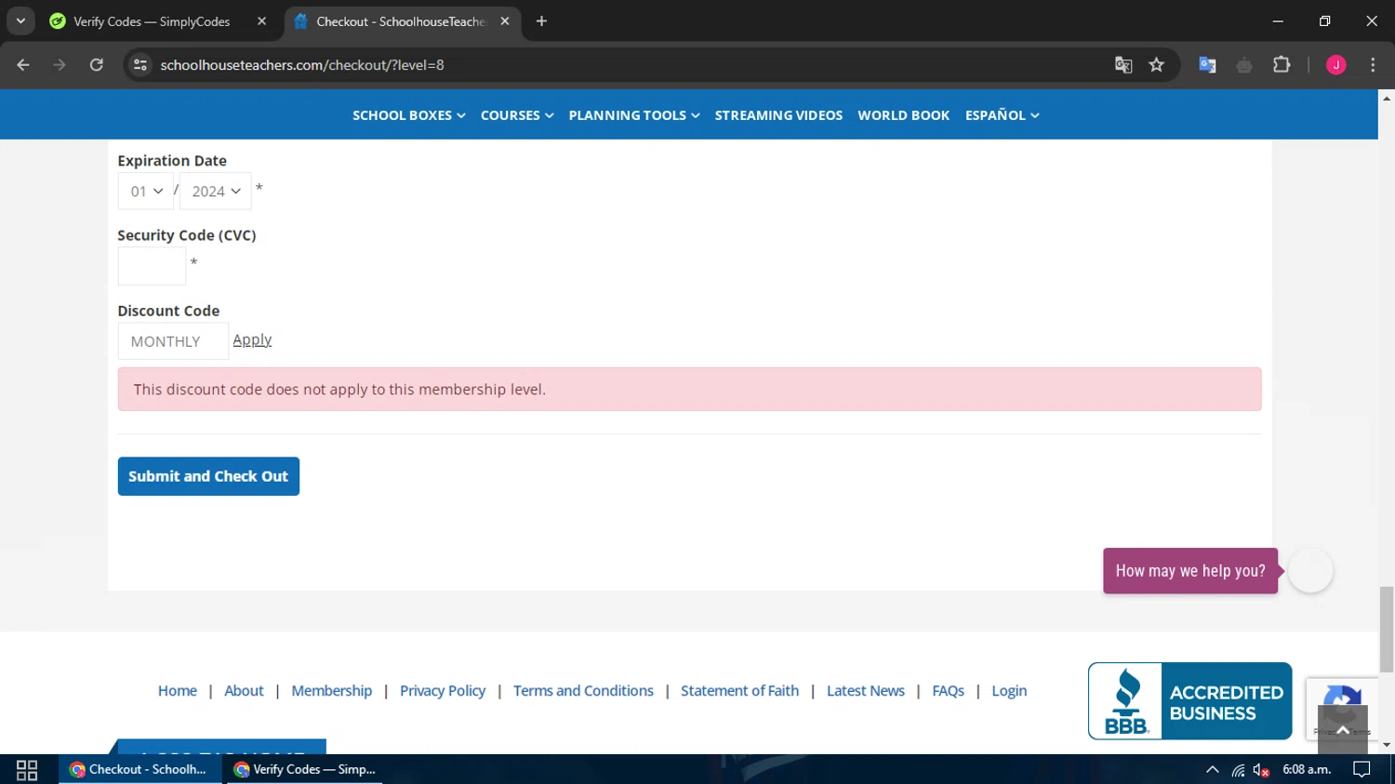Open Streaming Videos page
The height and width of the screenshot is (784, 1395).
778,115
